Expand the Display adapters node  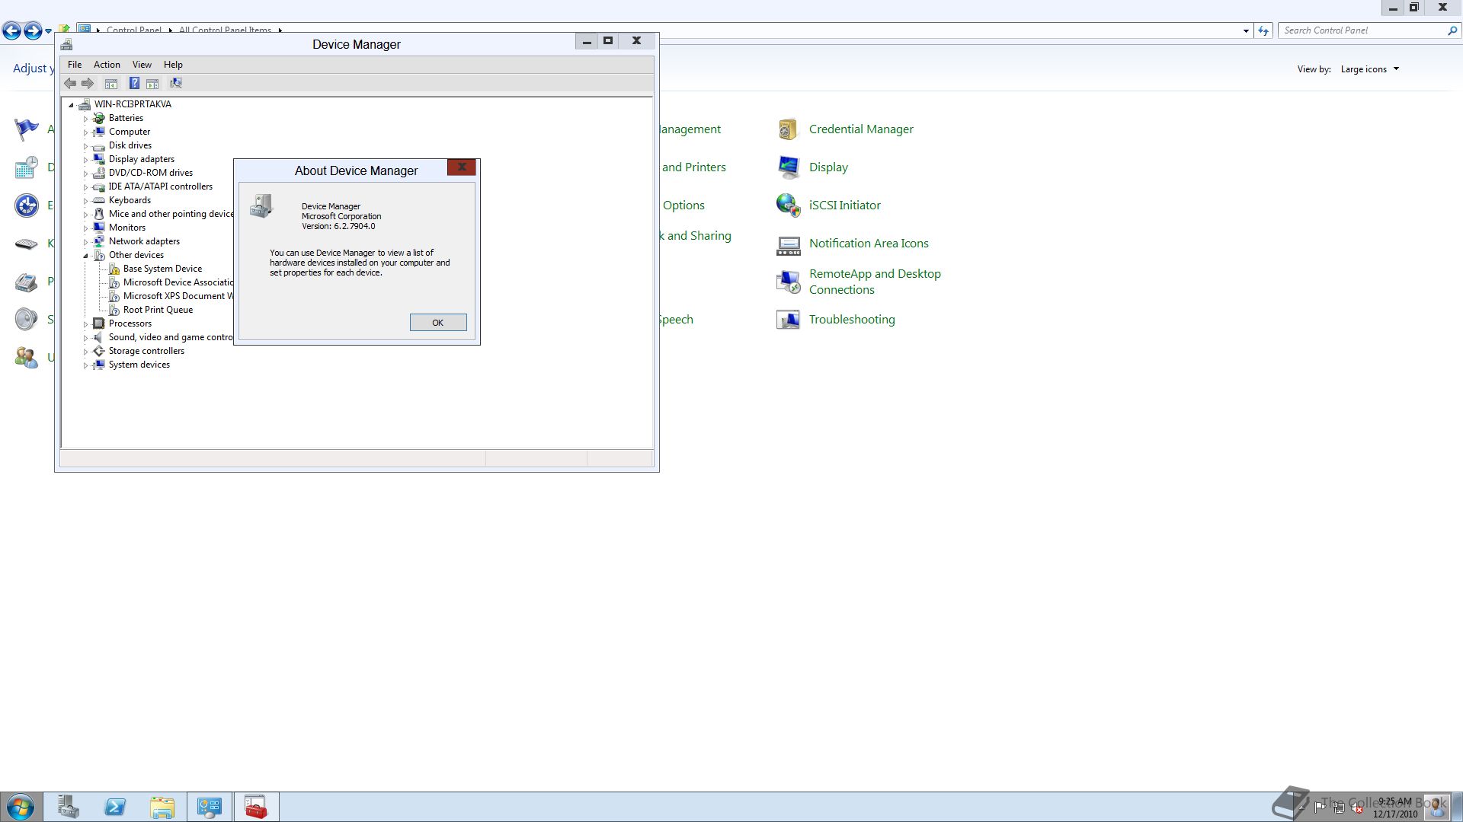(x=85, y=160)
